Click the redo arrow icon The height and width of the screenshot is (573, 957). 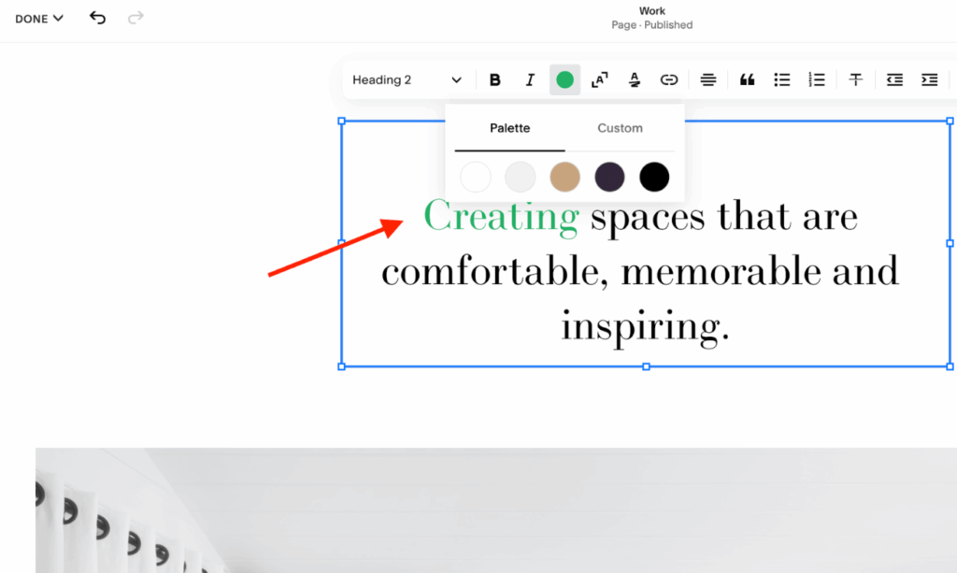136,18
